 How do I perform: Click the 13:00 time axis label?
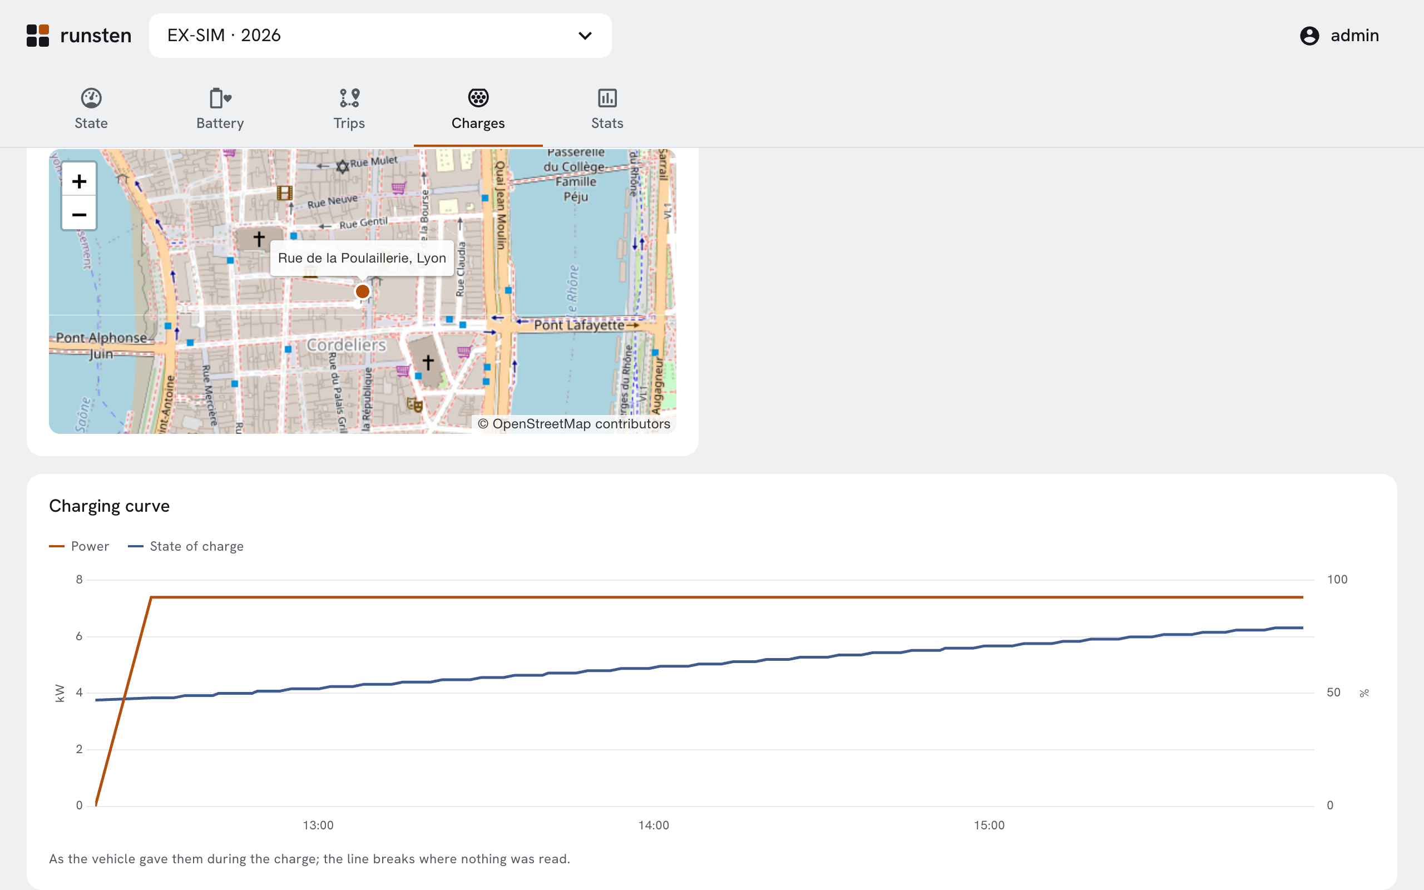tap(318, 825)
